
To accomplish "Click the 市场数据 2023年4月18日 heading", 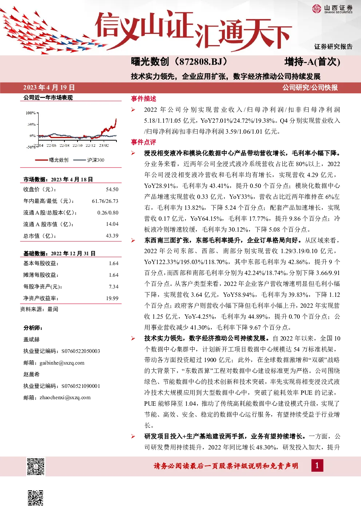I will [58, 179].
